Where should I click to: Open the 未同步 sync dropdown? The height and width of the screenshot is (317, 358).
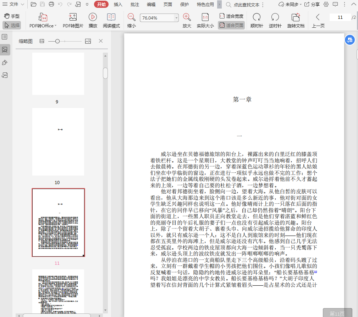tap(290, 4)
